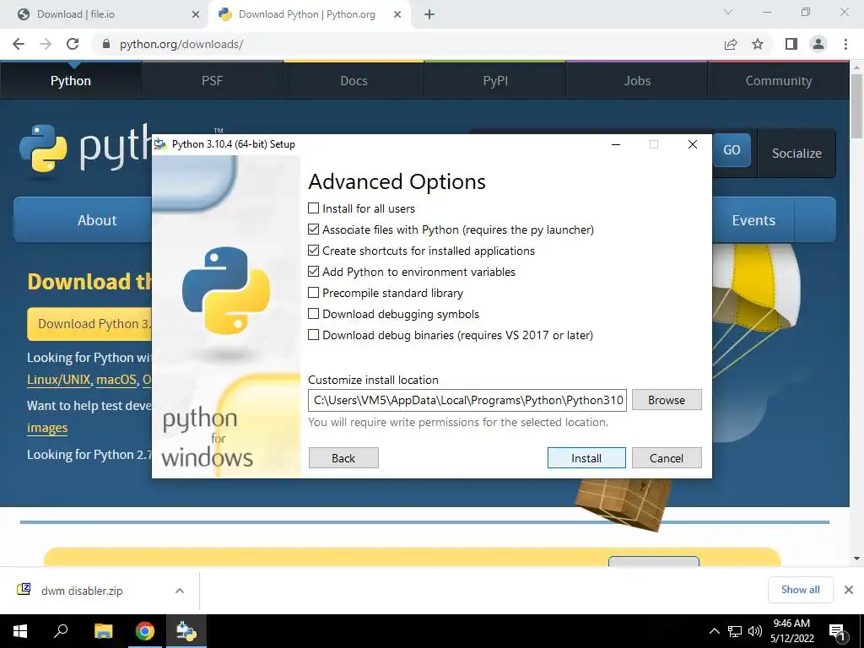Click file.io tab globe favicon
The width and height of the screenshot is (864, 648).
click(x=24, y=14)
